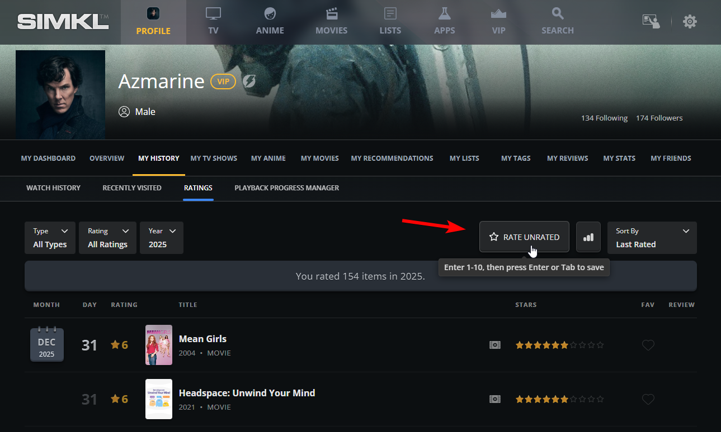Switch to Watch History tab
The height and width of the screenshot is (432, 721).
(x=53, y=188)
